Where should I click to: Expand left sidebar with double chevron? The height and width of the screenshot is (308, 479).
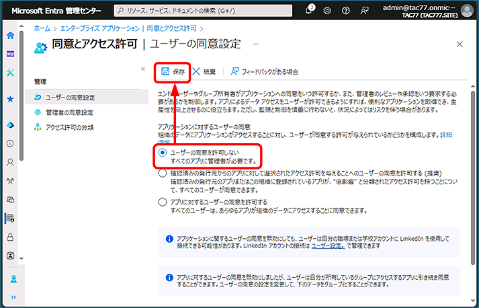[x=13, y=297]
